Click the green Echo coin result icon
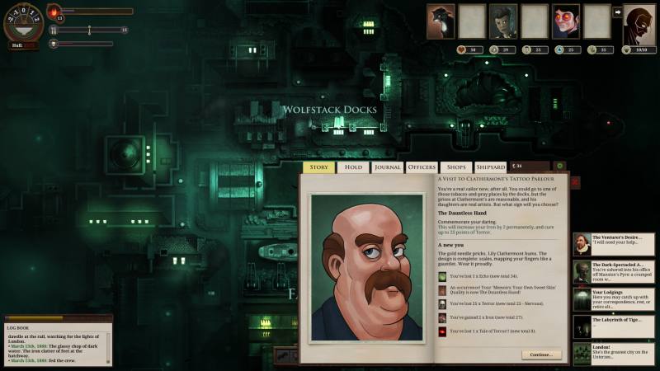The image size is (660, 371). point(442,276)
